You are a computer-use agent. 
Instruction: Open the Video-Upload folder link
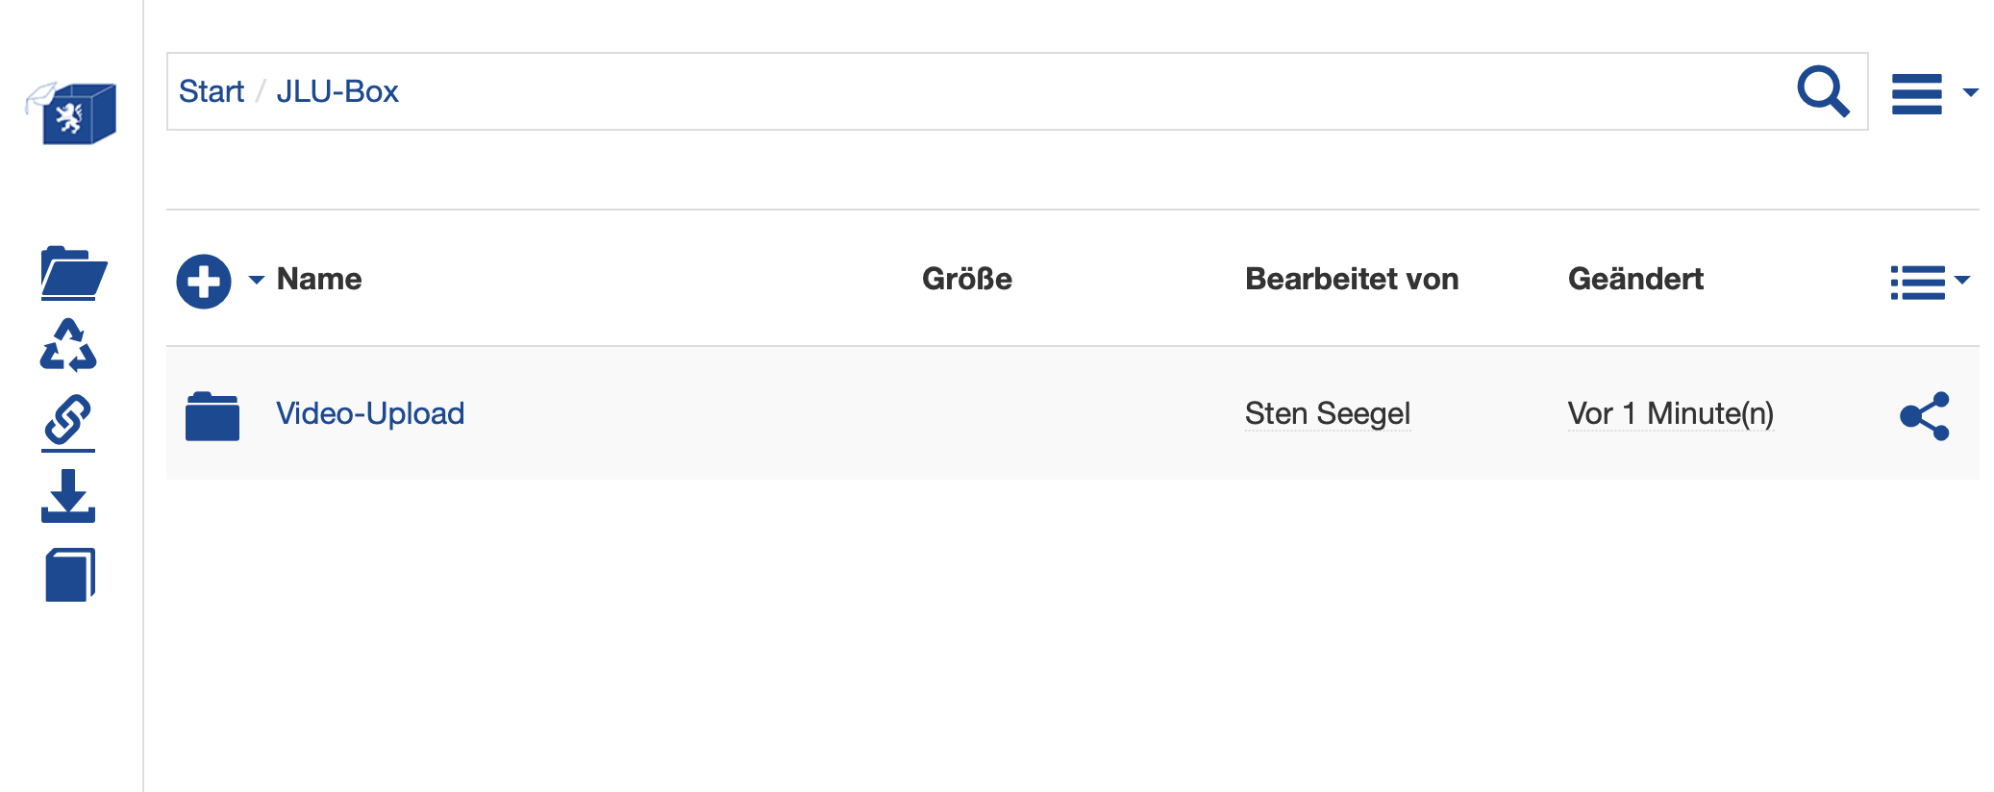370,413
